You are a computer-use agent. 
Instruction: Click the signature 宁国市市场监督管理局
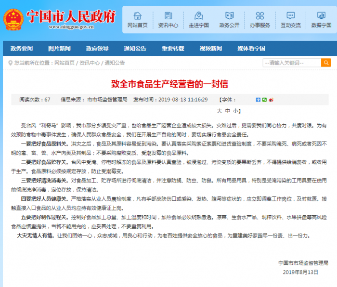click(x=303, y=263)
